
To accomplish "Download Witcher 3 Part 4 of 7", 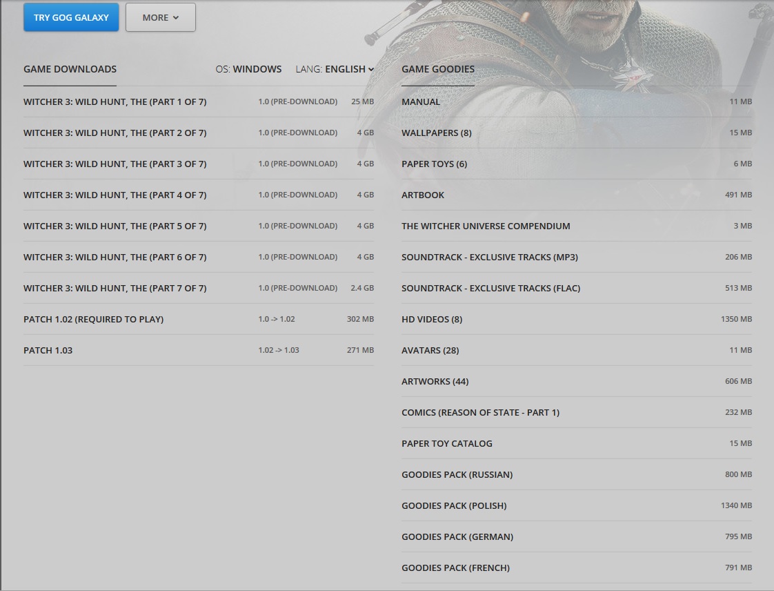I will point(199,195).
